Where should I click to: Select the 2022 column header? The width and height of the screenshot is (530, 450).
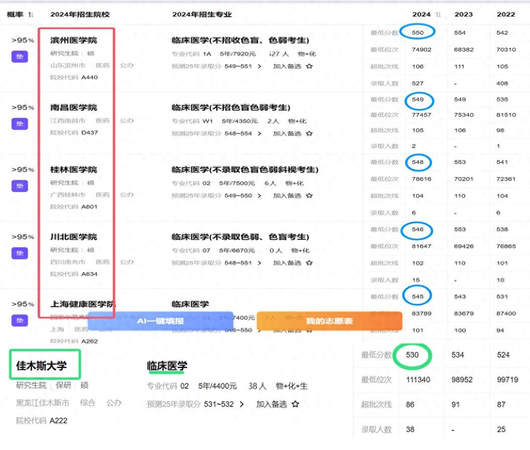click(x=505, y=15)
